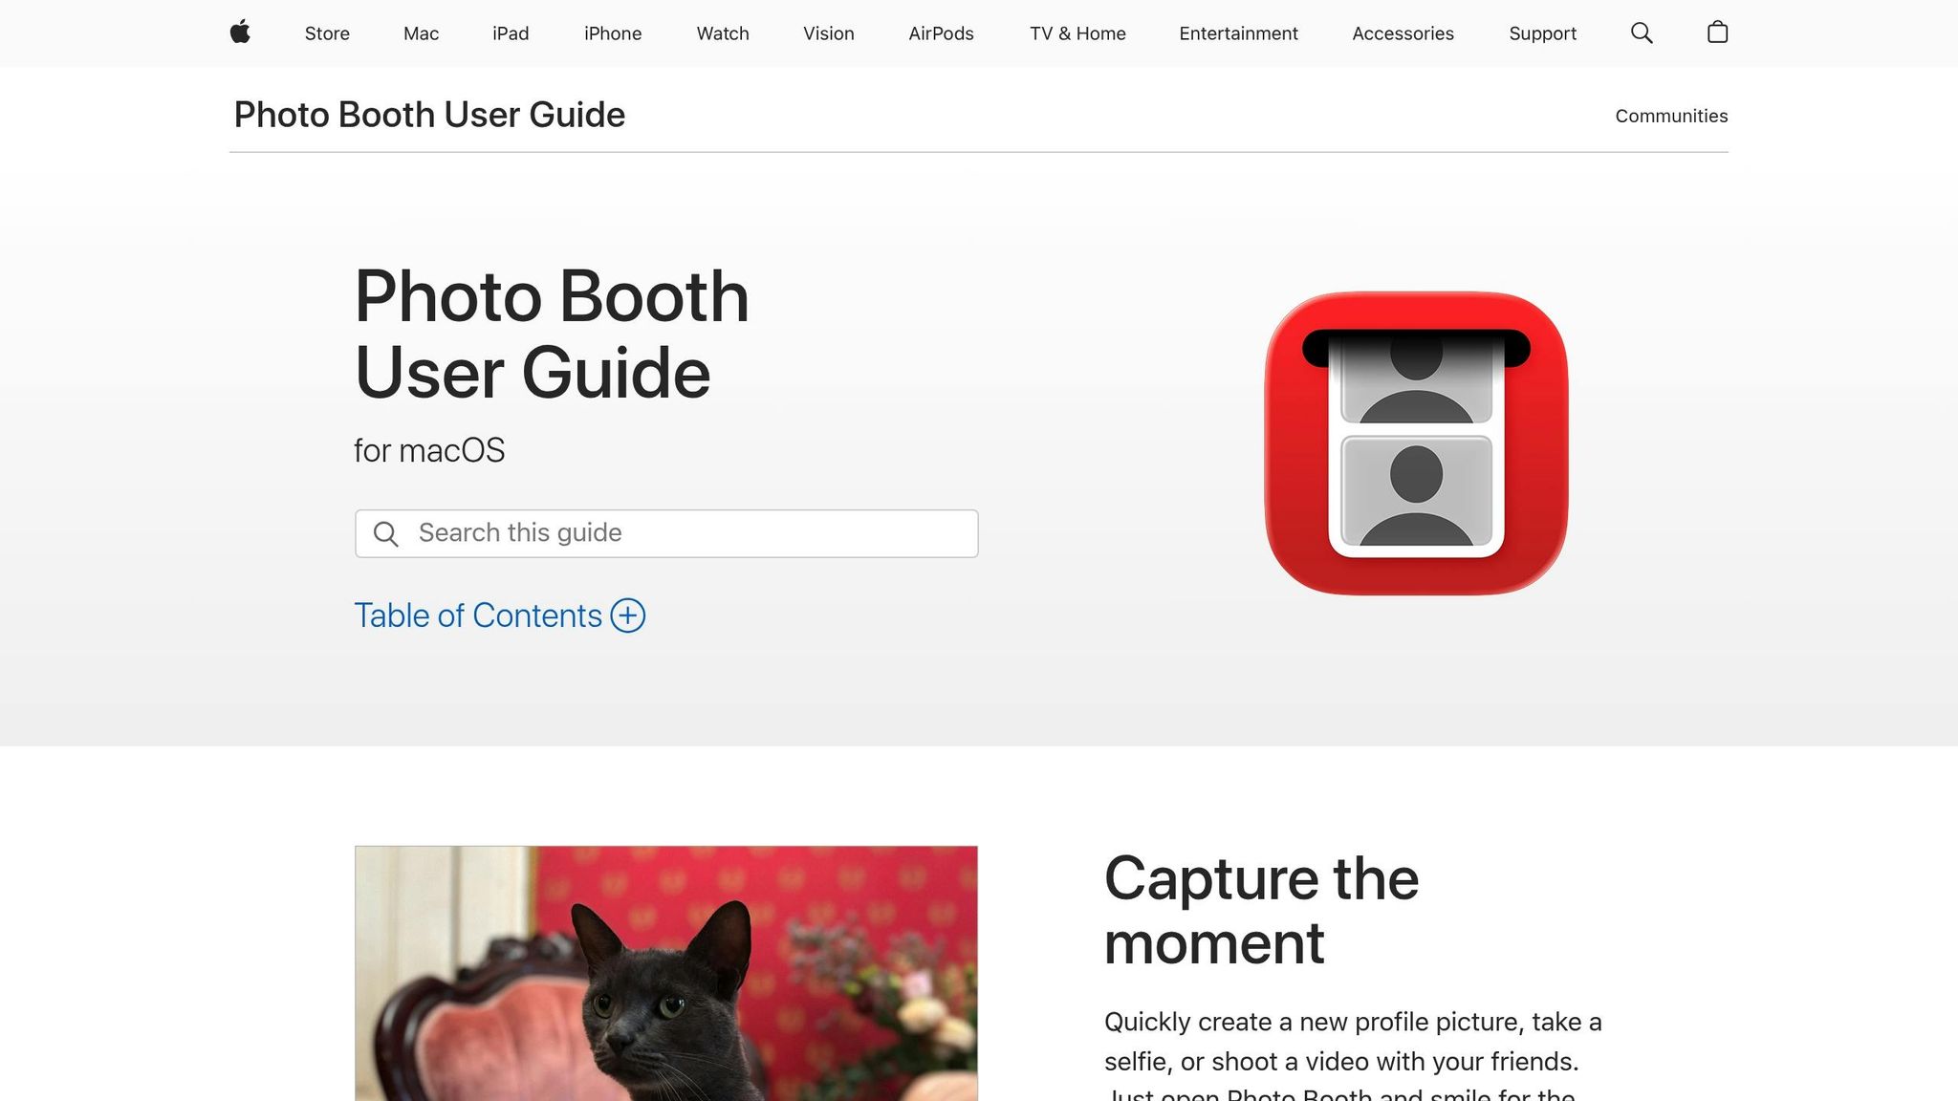Open TV & Home menu
This screenshot has height=1101, width=1958.
click(1077, 33)
